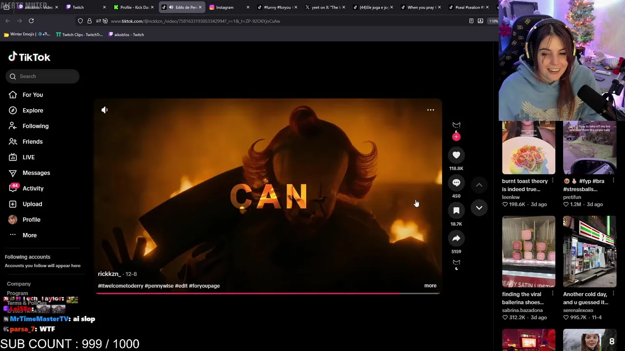
Task: Switch to the 'When you pray' browser tab
Action: pos(420,7)
